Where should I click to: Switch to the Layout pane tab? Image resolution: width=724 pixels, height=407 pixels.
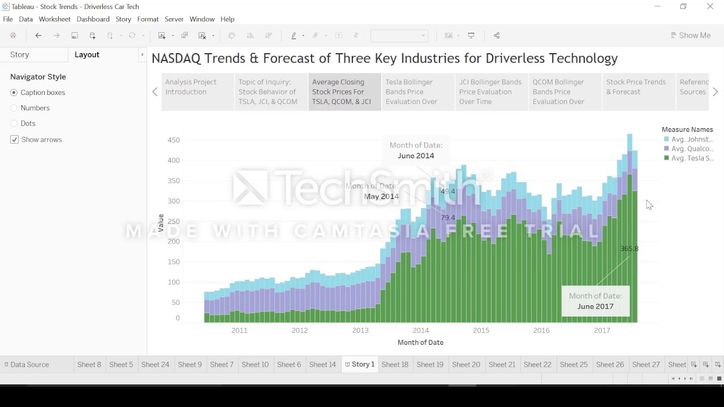[87, 55]
